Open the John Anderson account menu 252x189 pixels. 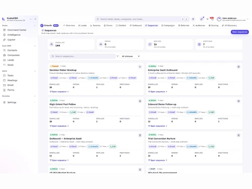pyautogui.click(x=233, y=19)
